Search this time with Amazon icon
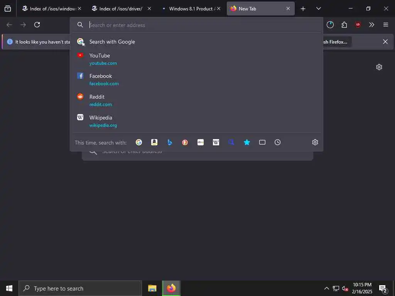 click(154, 142)
